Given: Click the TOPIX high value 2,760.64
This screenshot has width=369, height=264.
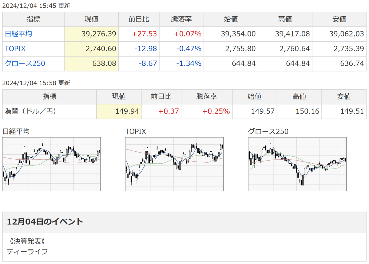Looking at the screenshot, I should (x=295, y=49).
